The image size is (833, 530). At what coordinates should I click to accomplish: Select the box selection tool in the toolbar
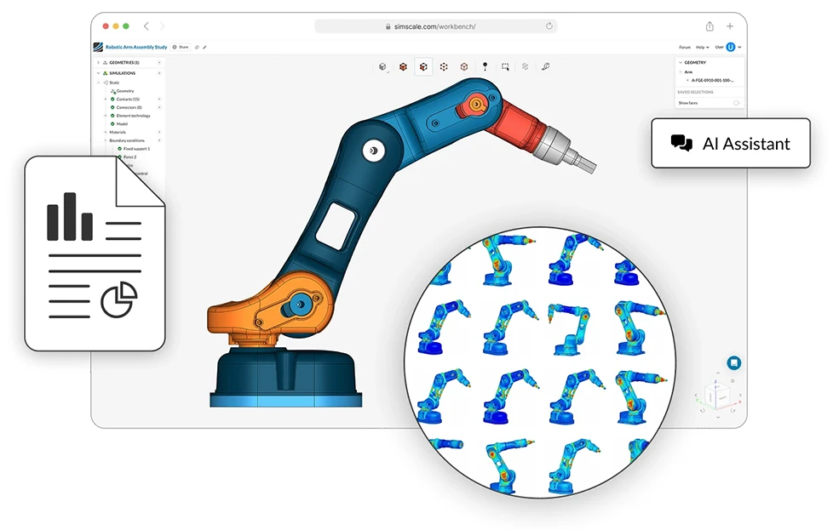pyautogui.click(x=506, y=66)
